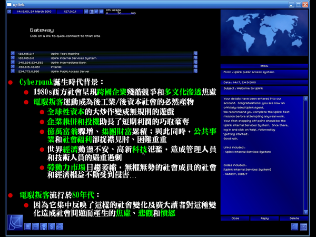Quick-connect to InterNIC
The image size is (316, 237).
pyautogui.click(x=104, y=67)
